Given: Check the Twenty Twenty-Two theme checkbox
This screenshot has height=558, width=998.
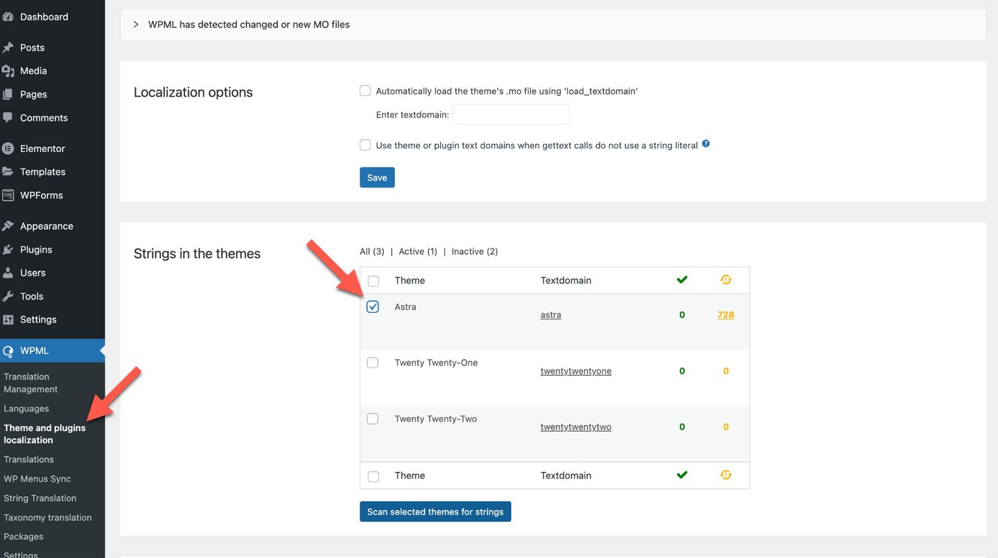Looking at the screenshot, I should pos(373,419).
